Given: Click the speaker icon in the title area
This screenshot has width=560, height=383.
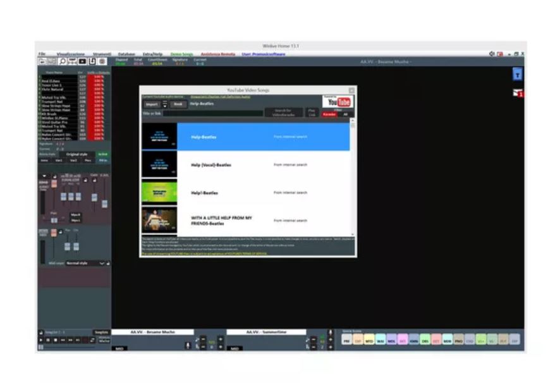Looking at the screenshot, I should point(492,54).
